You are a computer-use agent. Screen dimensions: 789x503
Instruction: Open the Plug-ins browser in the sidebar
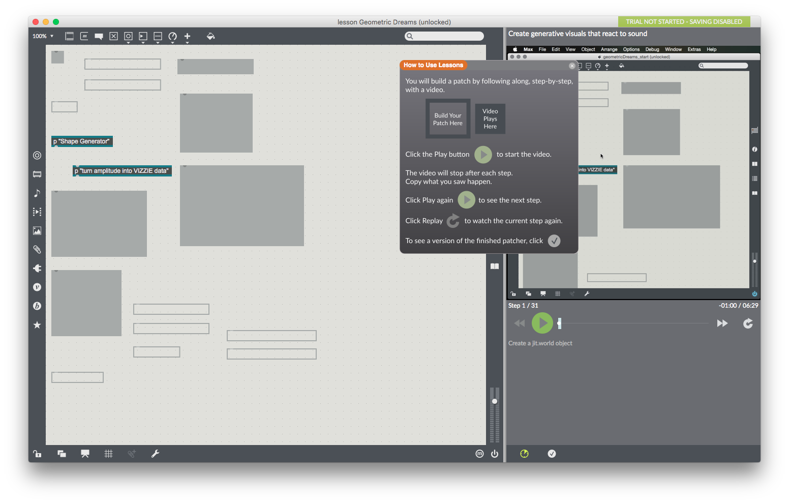[x=37, y=269]
